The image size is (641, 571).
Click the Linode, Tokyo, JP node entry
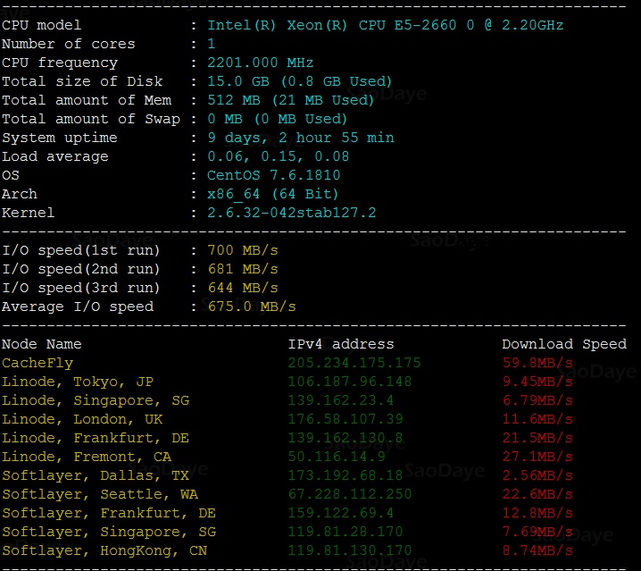click(78, 382)
